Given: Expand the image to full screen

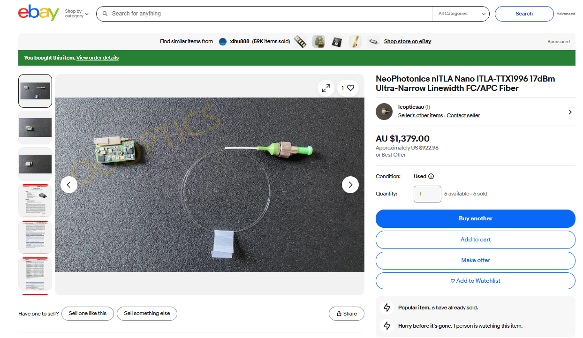Looking at the screenshot, I should [x=326, y=88].
